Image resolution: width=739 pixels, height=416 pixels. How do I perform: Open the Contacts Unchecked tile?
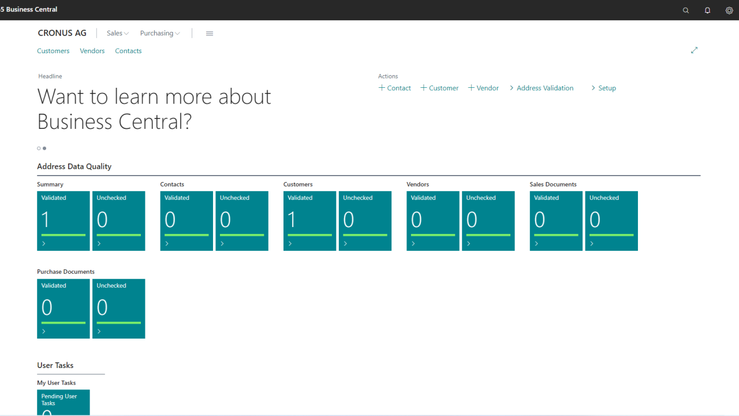(x=242, y=221)
